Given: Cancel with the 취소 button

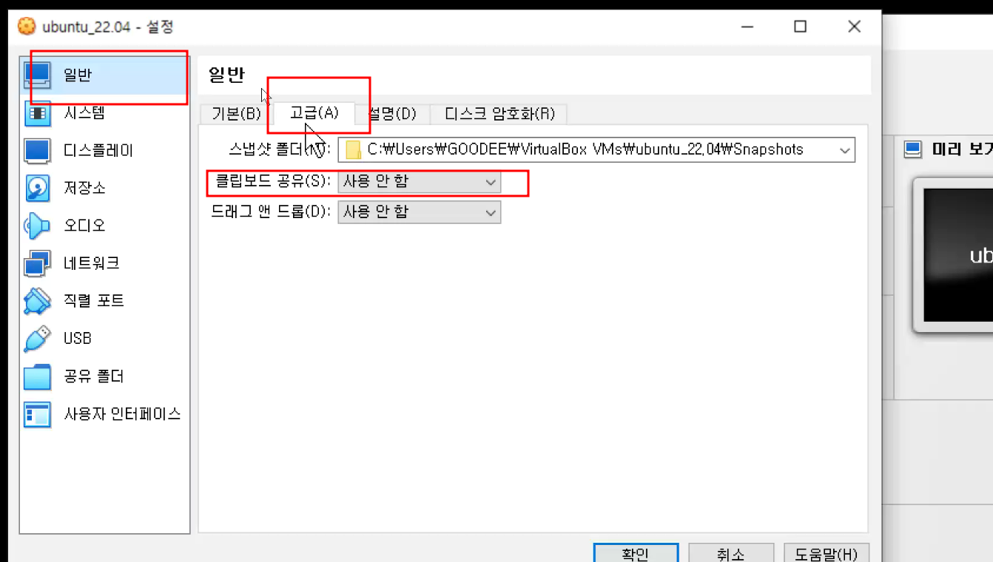Looking at the screenshot, I should tap(730, 554).
